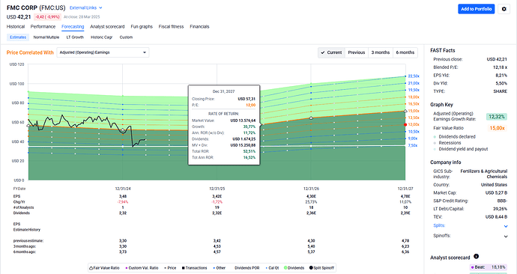Screen dimensions: 517x274
Task: Toggle Cal Qt legend item
Action: tap(272, 268)
